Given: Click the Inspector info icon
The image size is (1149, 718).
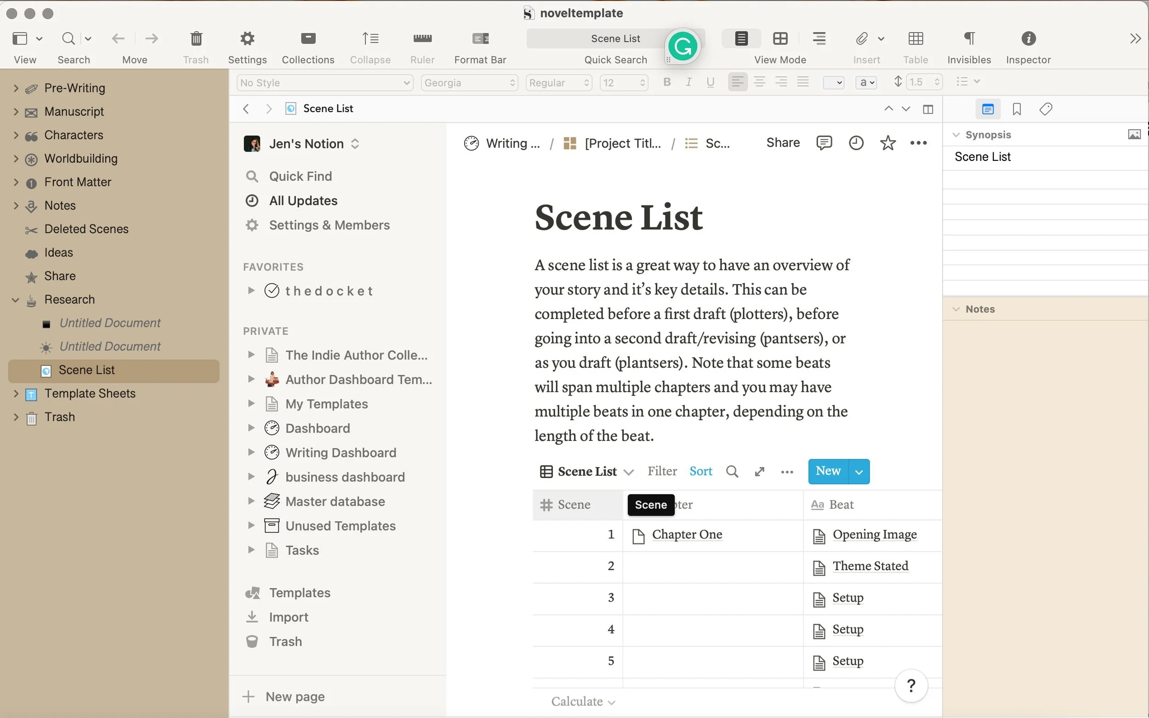Looking at the screenshot, I should (1028, 39).
